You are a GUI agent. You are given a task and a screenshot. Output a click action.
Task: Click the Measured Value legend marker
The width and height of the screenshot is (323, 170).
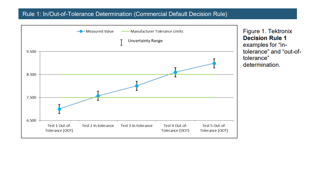(x=81, y=32)
